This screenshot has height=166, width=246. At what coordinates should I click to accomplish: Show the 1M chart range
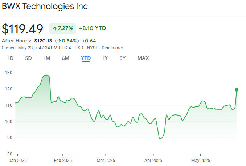47,58
